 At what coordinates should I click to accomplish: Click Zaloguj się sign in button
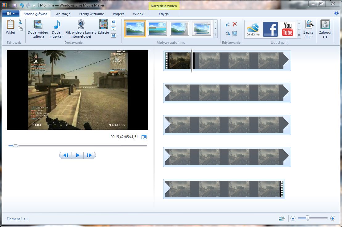[x=325, y=29]
